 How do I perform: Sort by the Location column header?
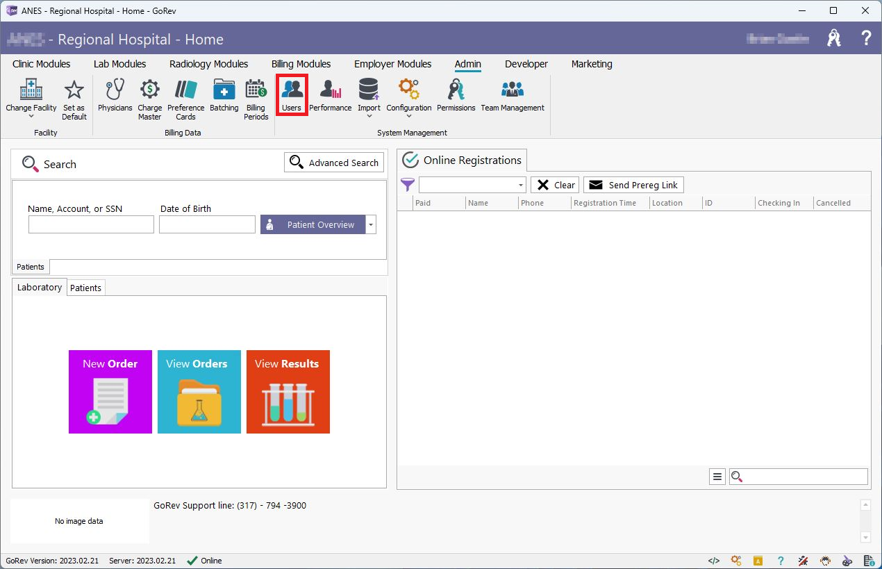675,203
